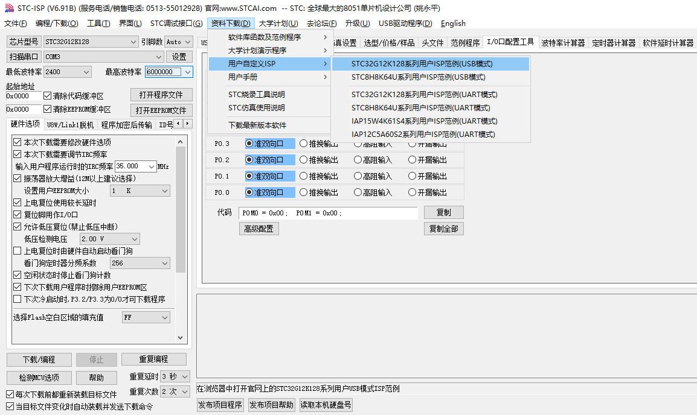Open the 工具(T) menu

tap(98, 24)
